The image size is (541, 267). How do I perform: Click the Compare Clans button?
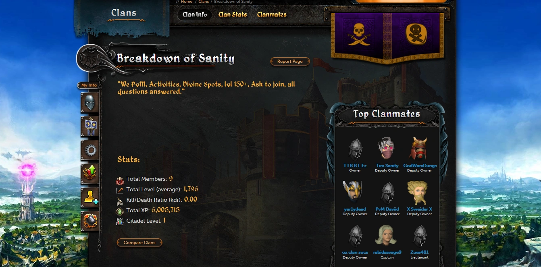[139, 242]
